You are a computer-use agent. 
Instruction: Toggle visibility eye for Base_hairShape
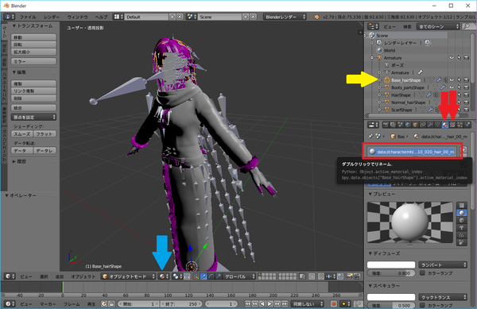point(452,80)
